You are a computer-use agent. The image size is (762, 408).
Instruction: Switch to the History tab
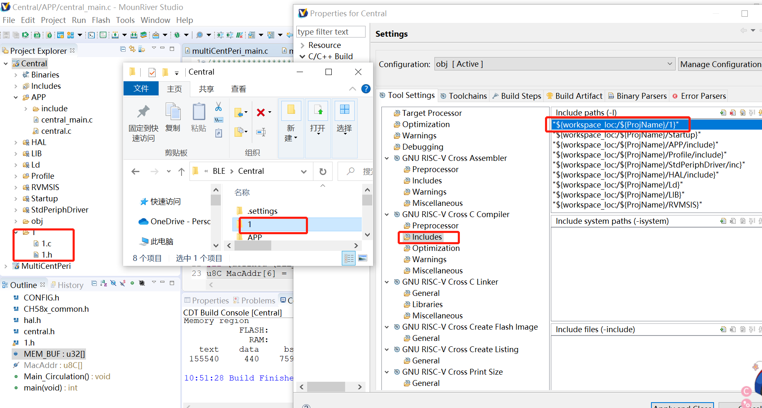point(67,285)
